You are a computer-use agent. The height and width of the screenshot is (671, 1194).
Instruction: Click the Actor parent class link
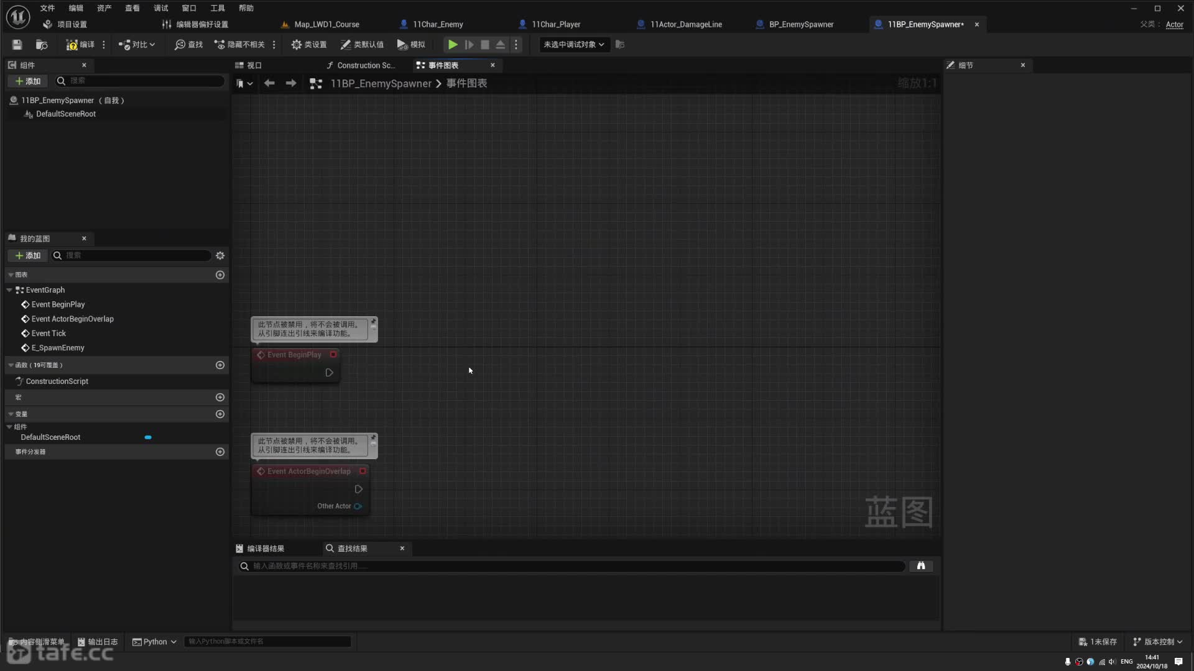(1174, 25)
